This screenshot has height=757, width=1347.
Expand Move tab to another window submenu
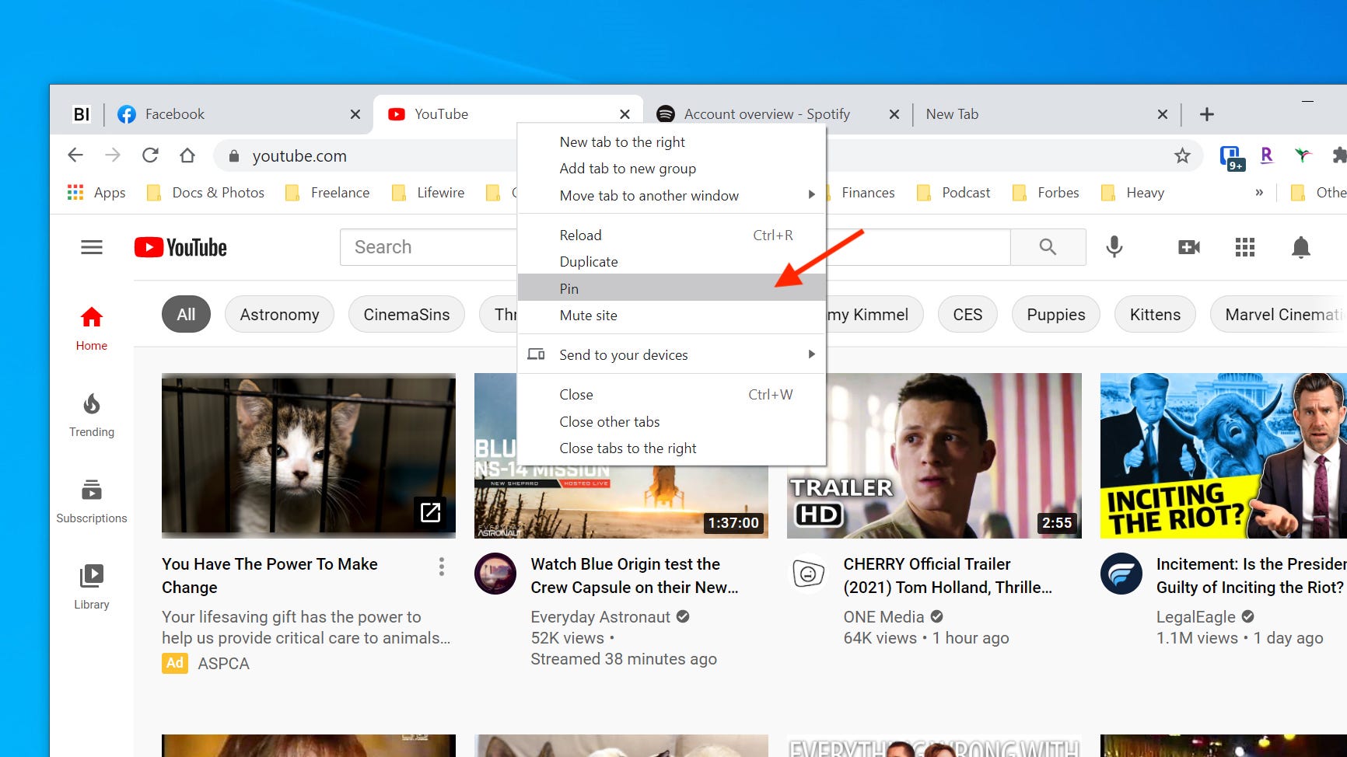tap(671, 195)
